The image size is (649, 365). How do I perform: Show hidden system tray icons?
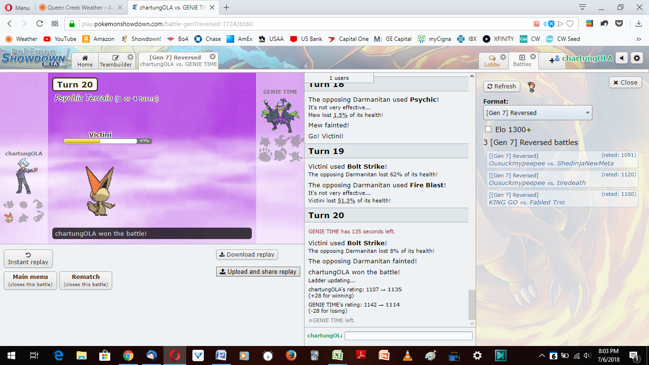(x=542, y=355)
